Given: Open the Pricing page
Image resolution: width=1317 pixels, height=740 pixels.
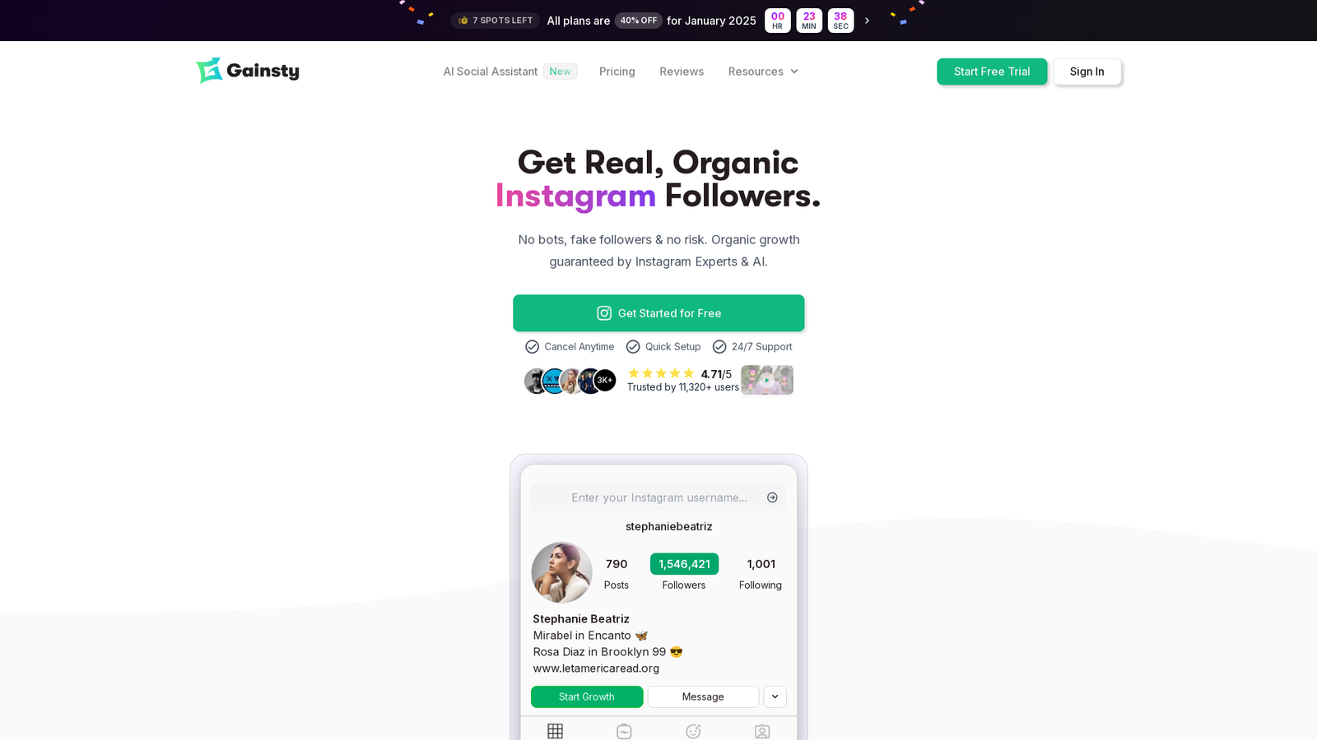Looking at the screenshot, I should [x=617, y=72].
